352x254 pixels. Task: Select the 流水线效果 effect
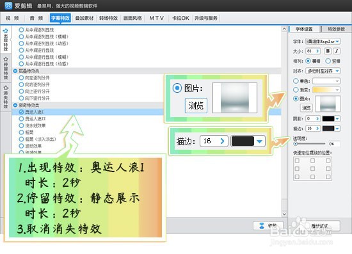33,125
